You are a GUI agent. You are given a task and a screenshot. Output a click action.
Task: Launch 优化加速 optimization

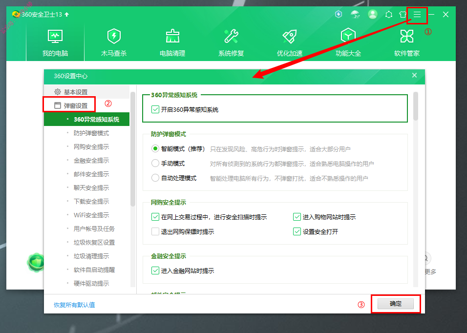[290, 43]
